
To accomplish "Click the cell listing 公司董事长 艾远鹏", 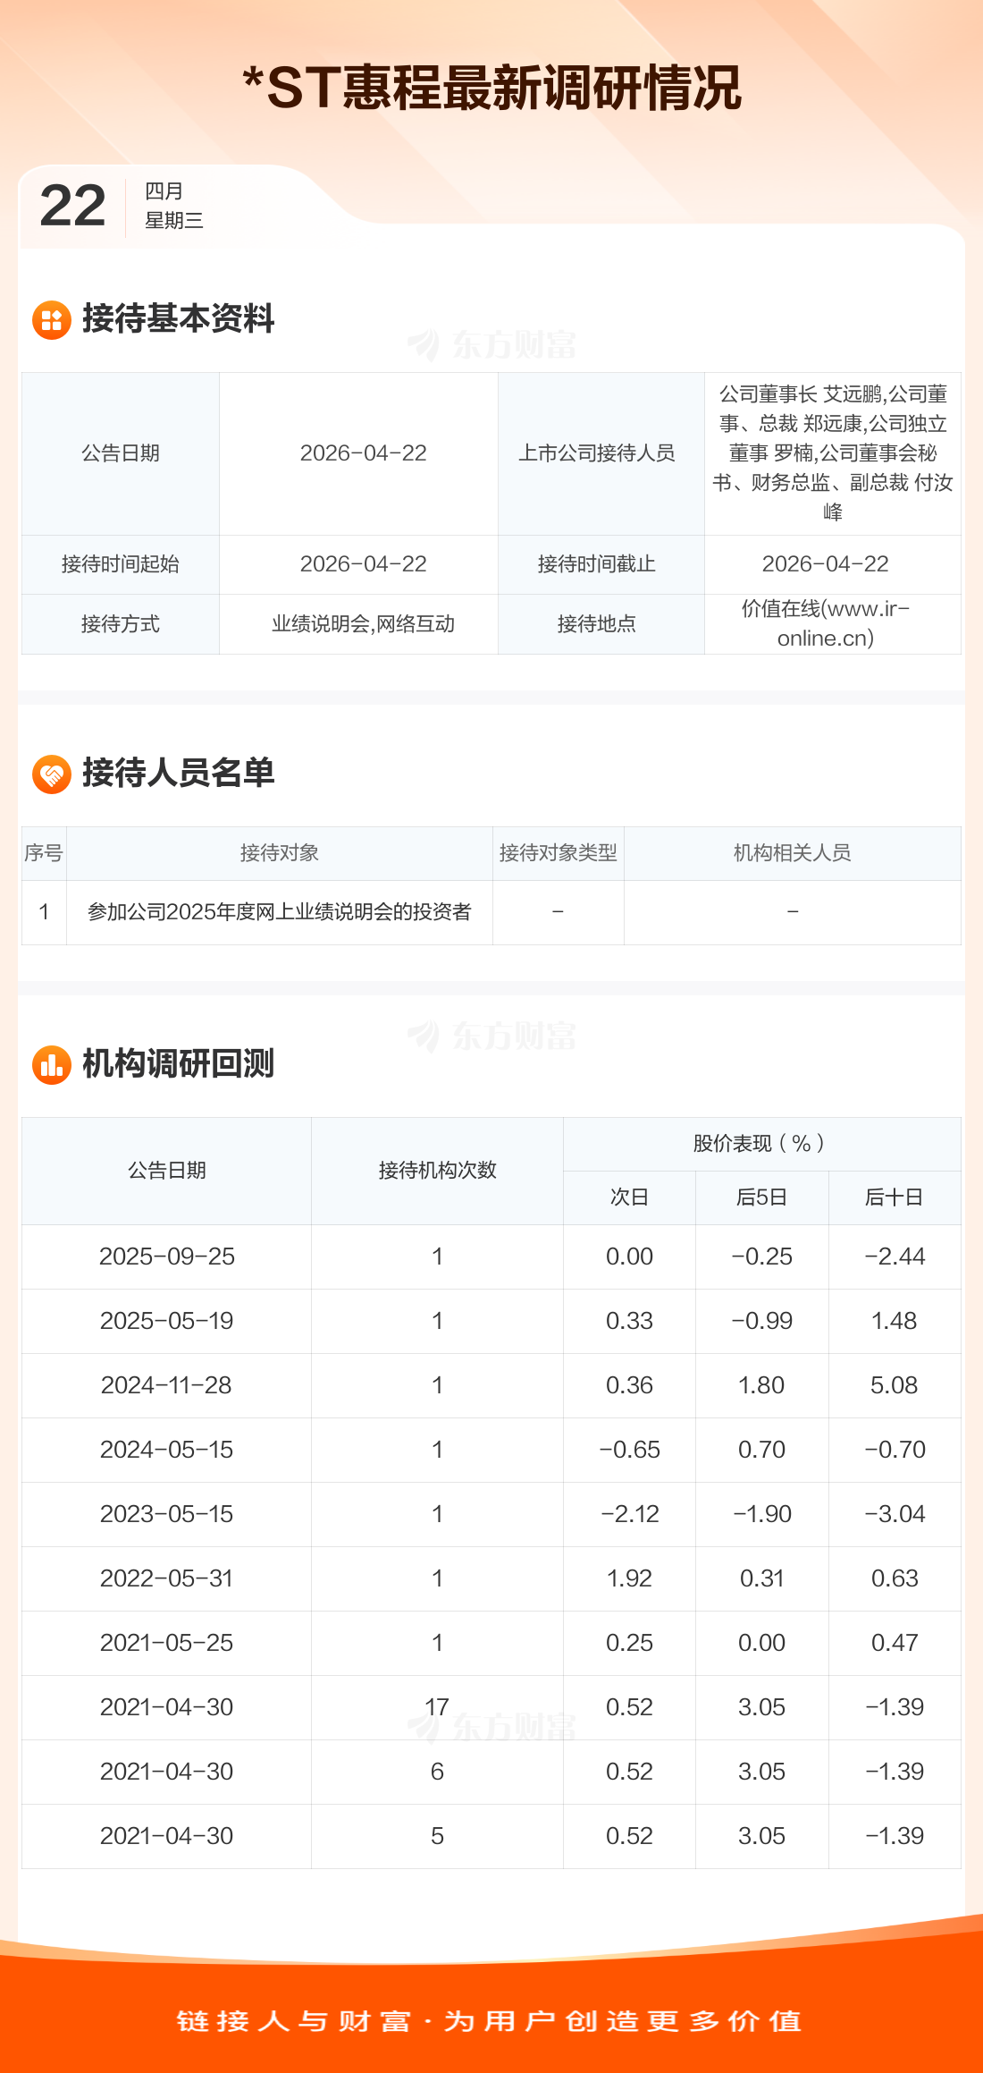I will [833, 453].
